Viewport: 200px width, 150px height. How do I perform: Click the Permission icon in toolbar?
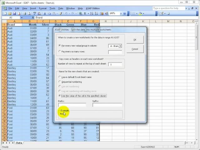(19, 13)
